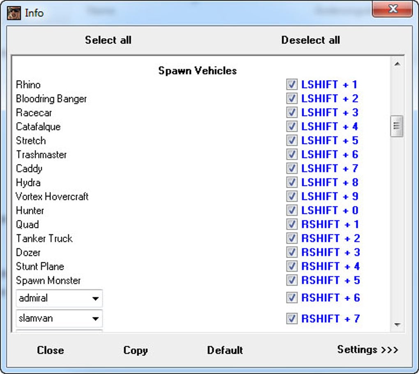The image size is (419, 374).
Task: Click the Spawn Monster label
Action: click(x=48, y=281)
